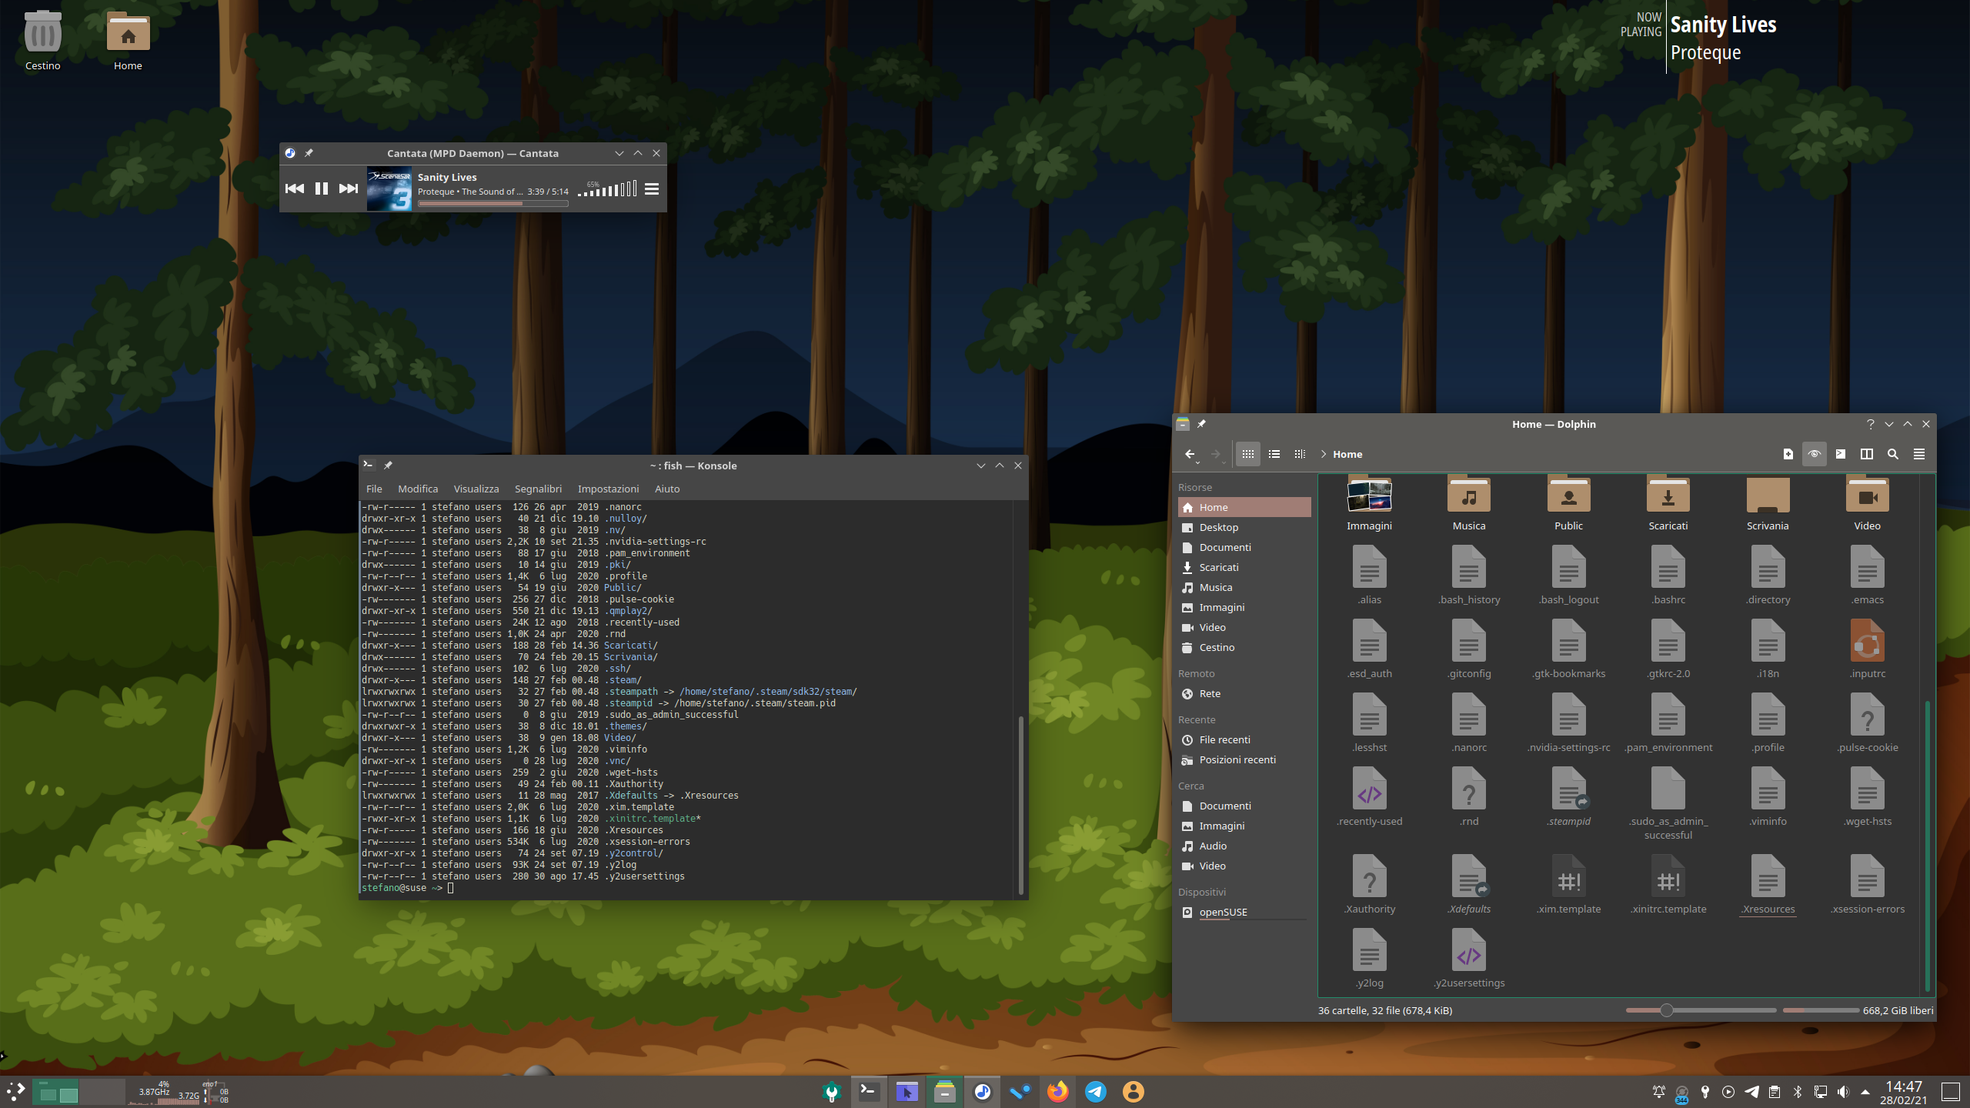
Task: Select openSUSE device in Dolphin sidebar
Action: pyautogui.click(x=1244, y=912)
